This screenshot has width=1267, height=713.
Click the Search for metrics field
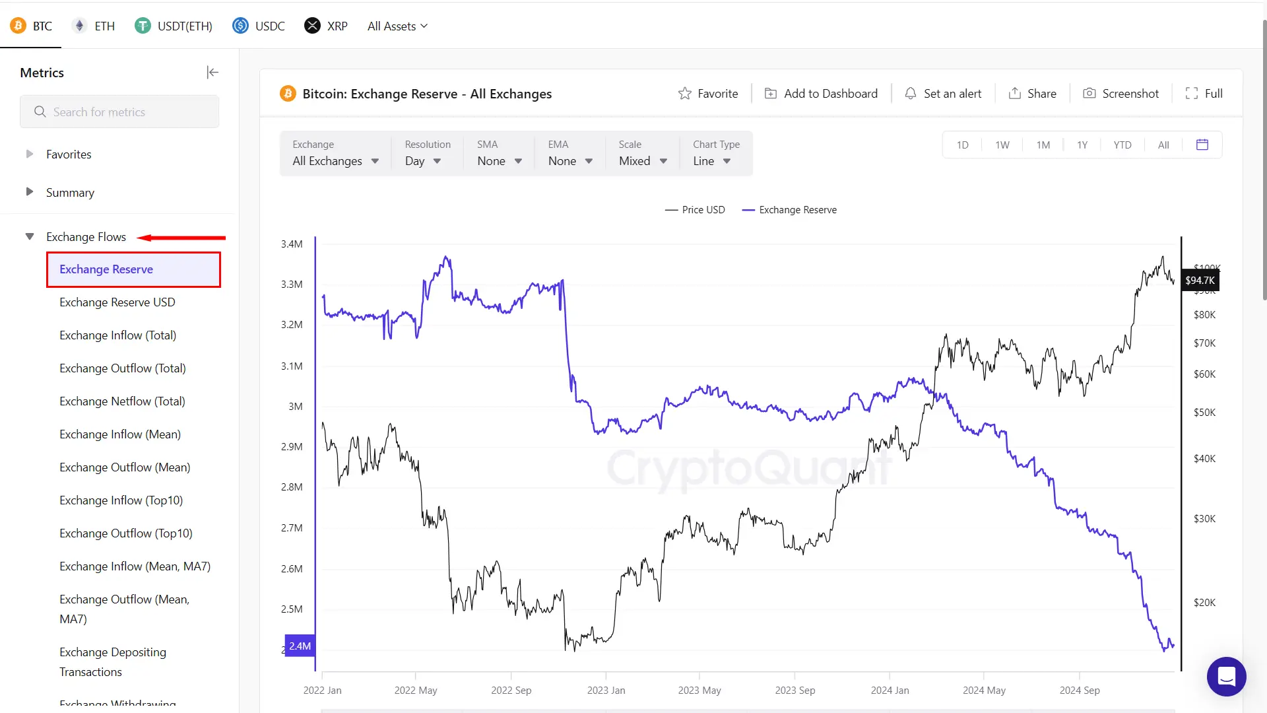point(119,112)
